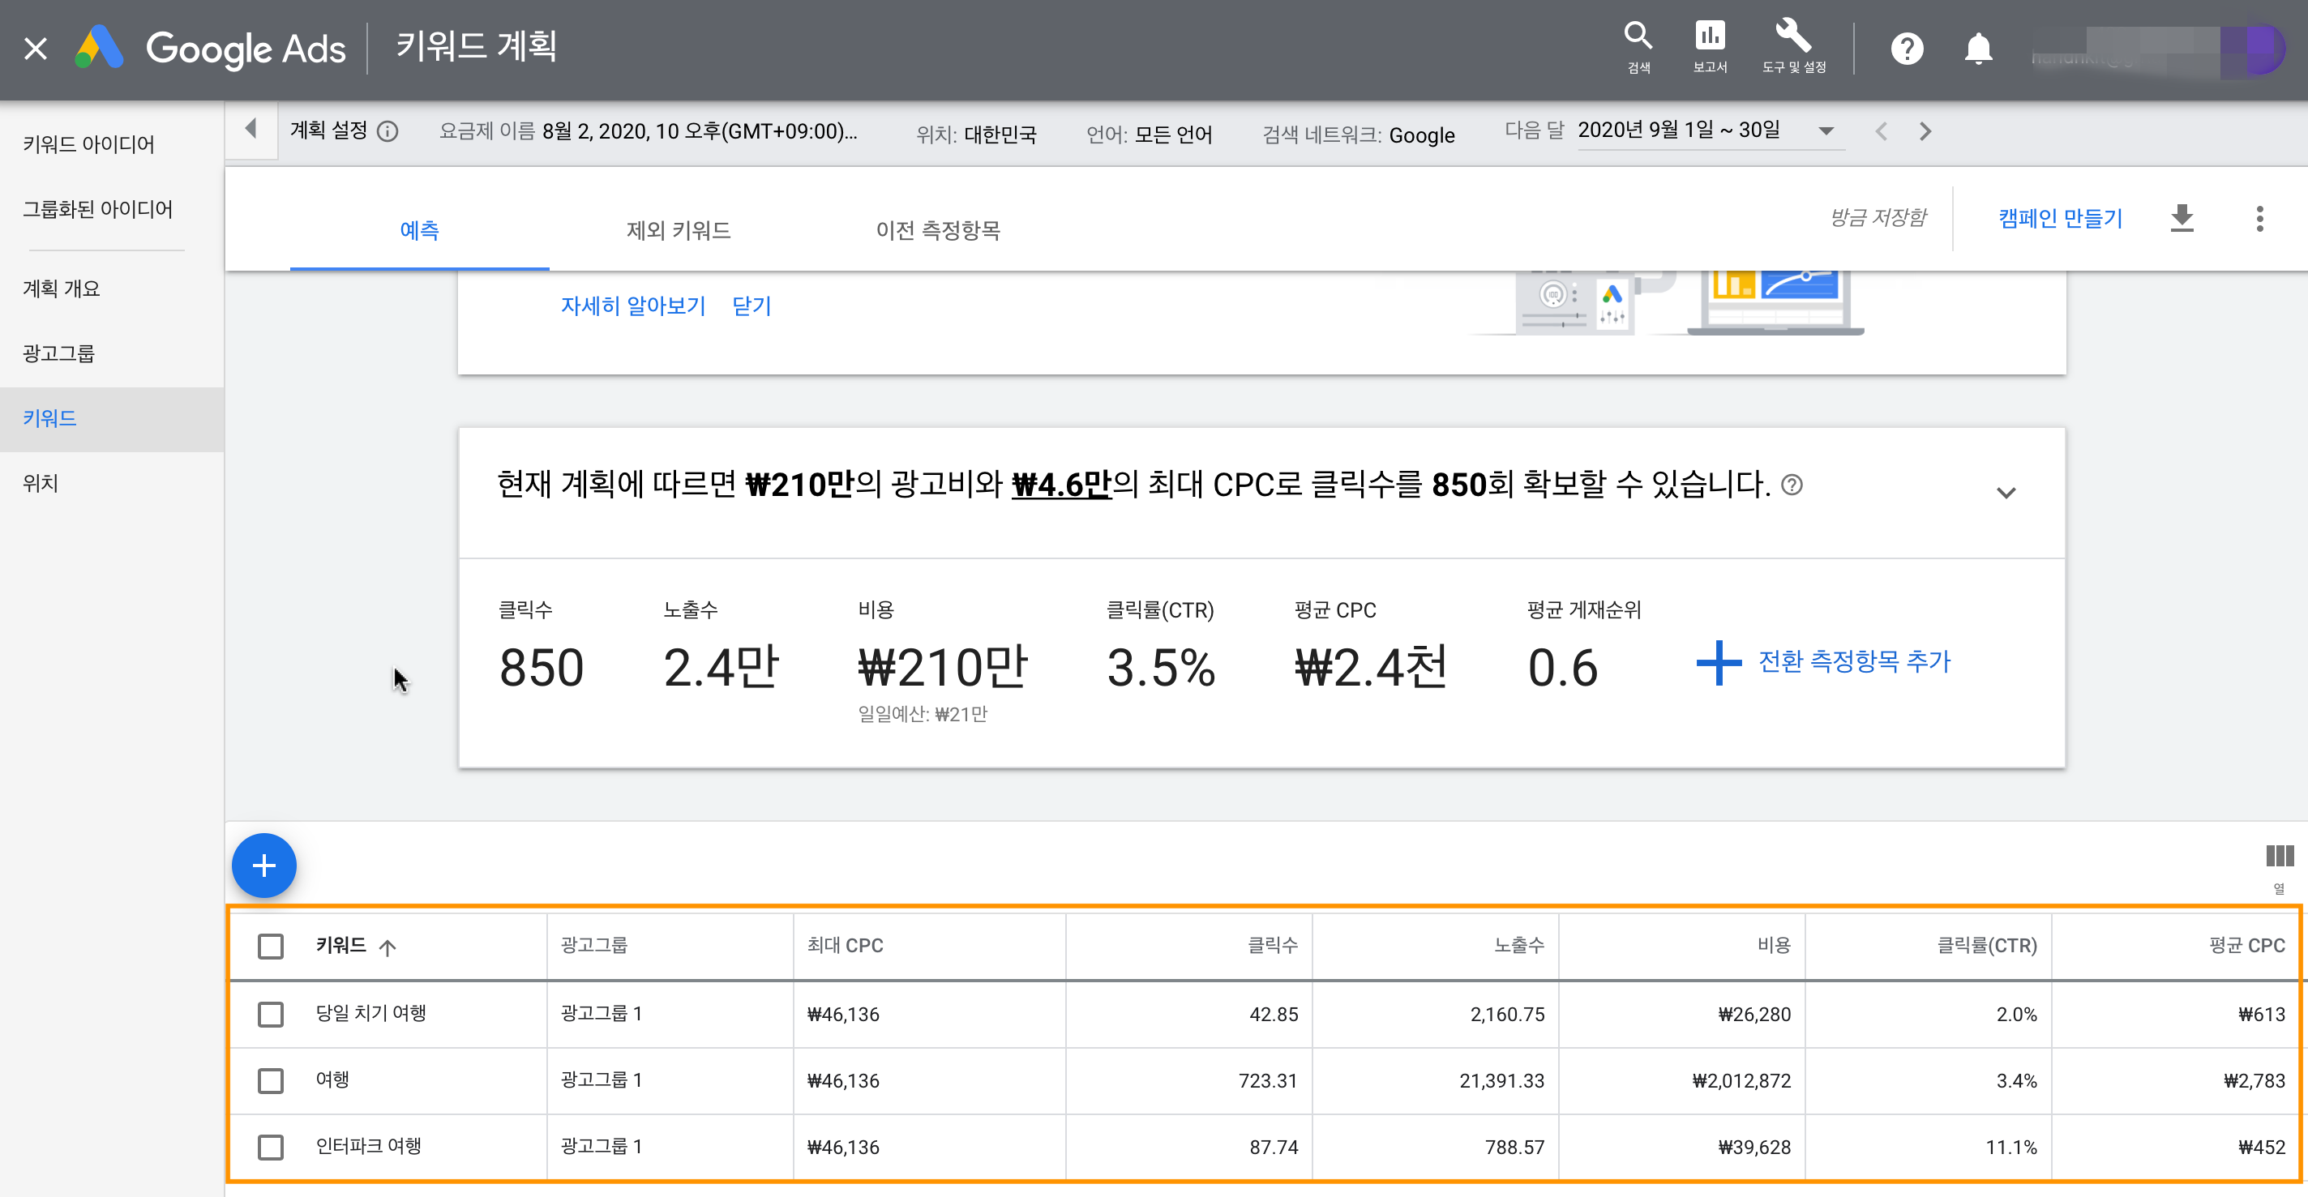
Task: Collapse the plan settings left arrow
Action: [250, 129]
